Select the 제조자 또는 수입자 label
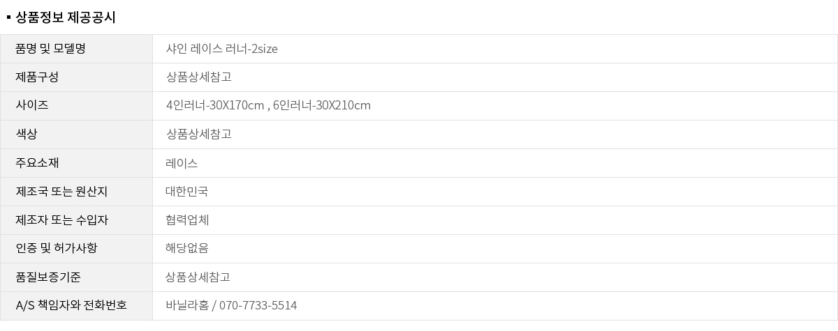The height and width of the screenshot is (331, 838). (61, 220)
